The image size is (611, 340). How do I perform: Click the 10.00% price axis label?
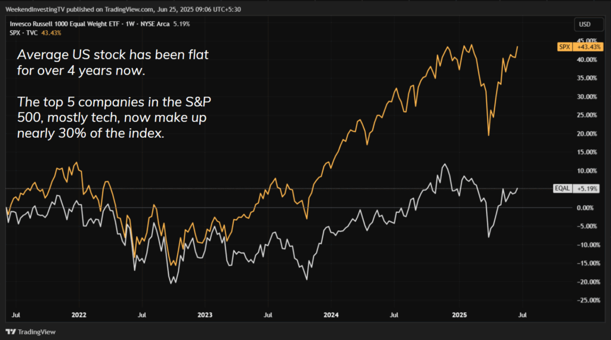coord(587,171)
